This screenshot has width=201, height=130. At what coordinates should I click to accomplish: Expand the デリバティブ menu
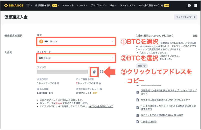click(99, 5)
